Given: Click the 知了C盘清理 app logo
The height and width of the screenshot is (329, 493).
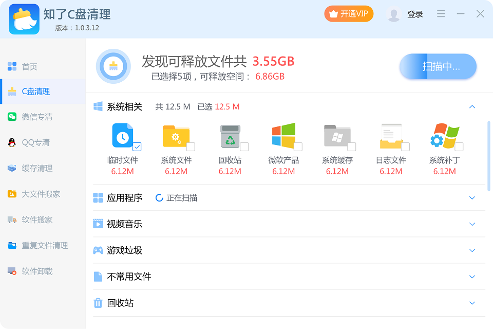Looking at the screenshot, I should point(24,19).
